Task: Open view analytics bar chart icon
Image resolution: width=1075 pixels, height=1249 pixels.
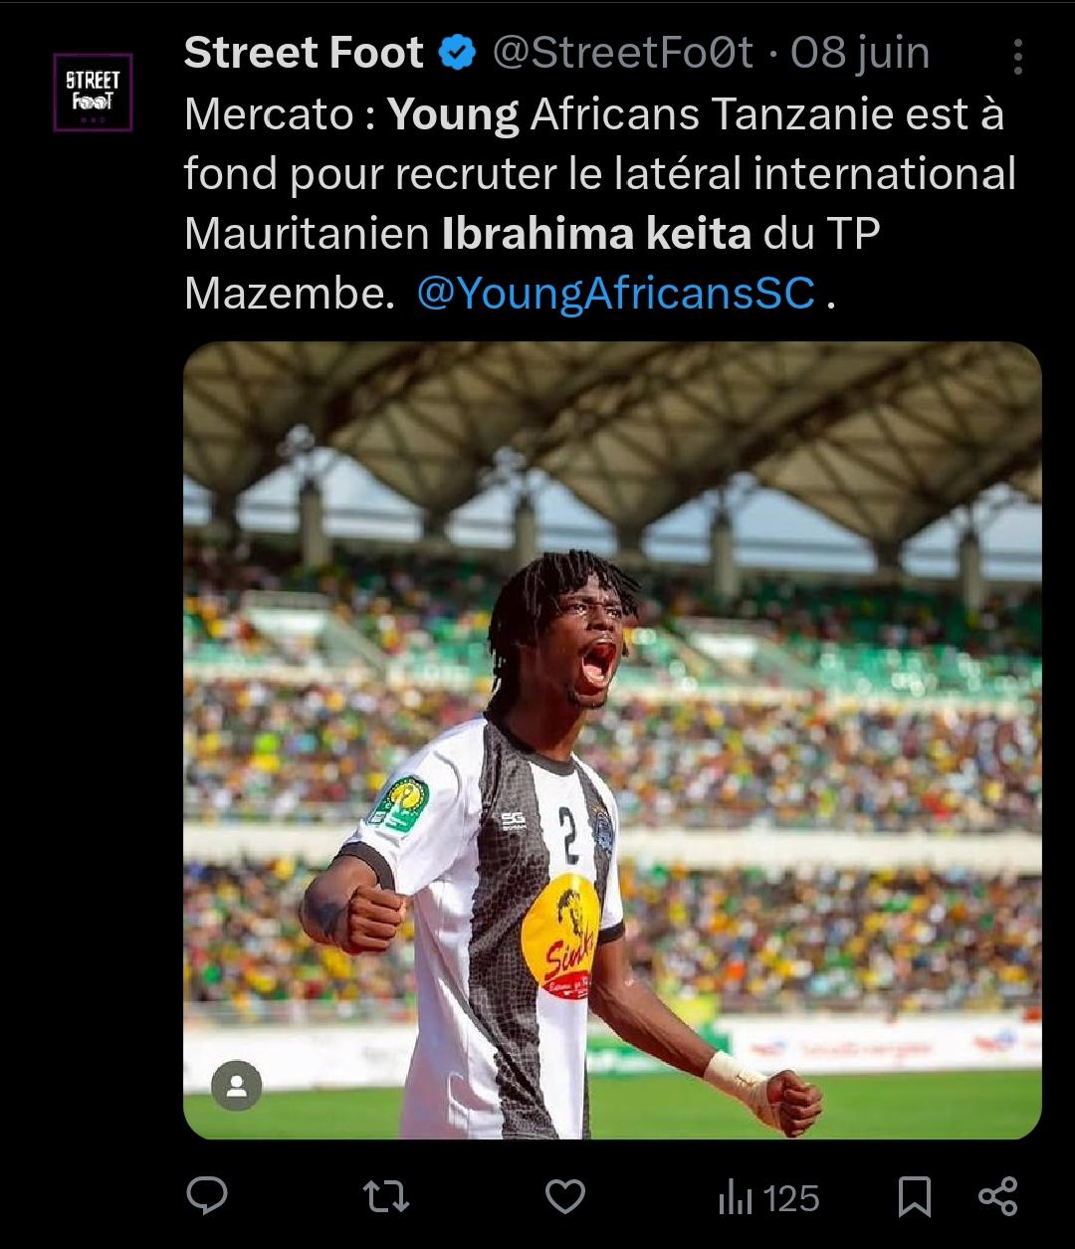Action: [735, 1198]
